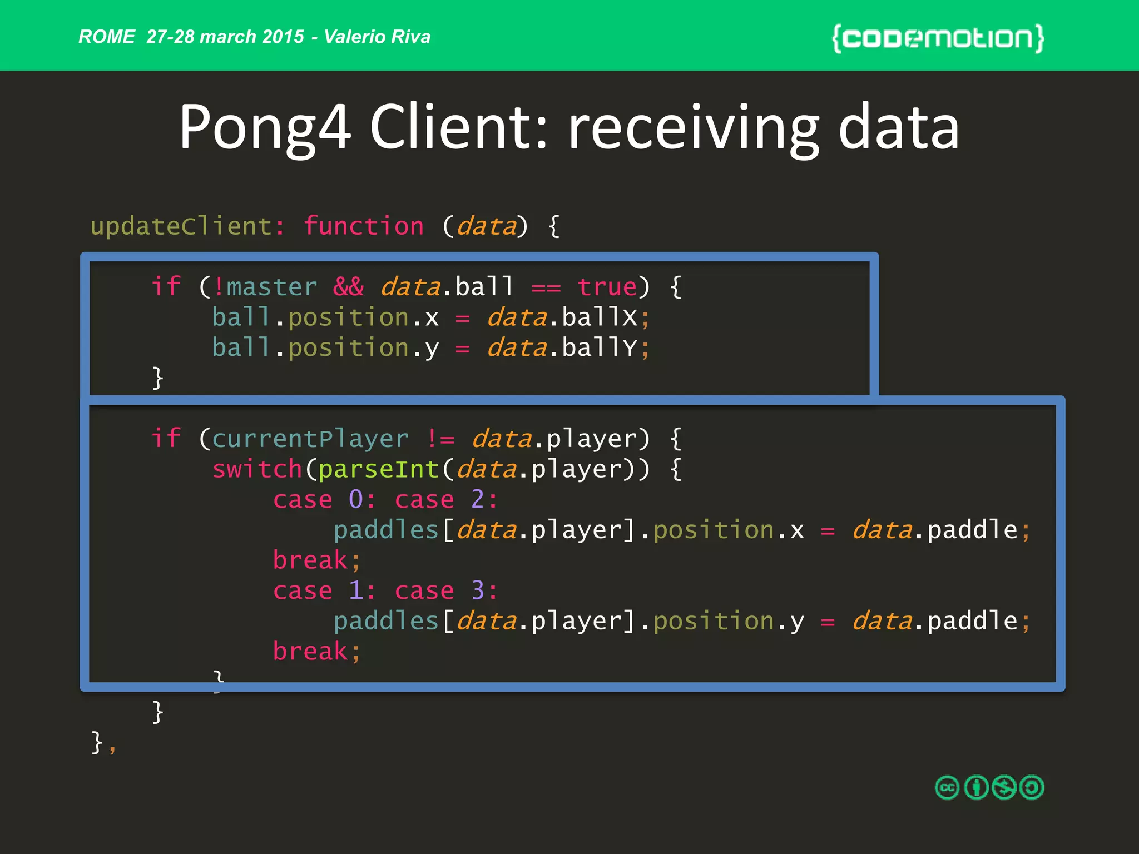Click the function keyword in code

point(364,226)
